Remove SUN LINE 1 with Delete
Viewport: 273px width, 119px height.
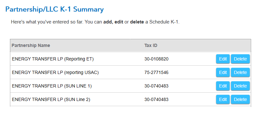[x=240, y=86]
